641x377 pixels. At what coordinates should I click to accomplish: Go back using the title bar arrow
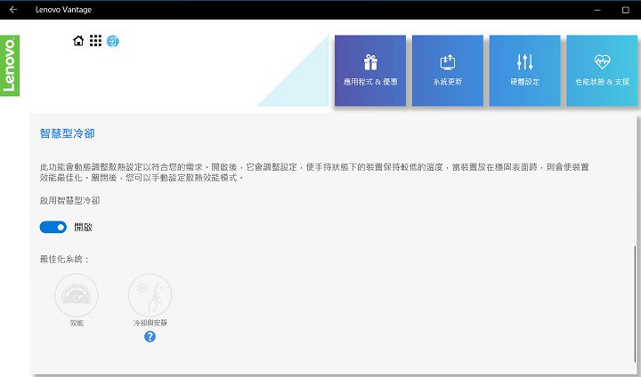click(12, 9)
